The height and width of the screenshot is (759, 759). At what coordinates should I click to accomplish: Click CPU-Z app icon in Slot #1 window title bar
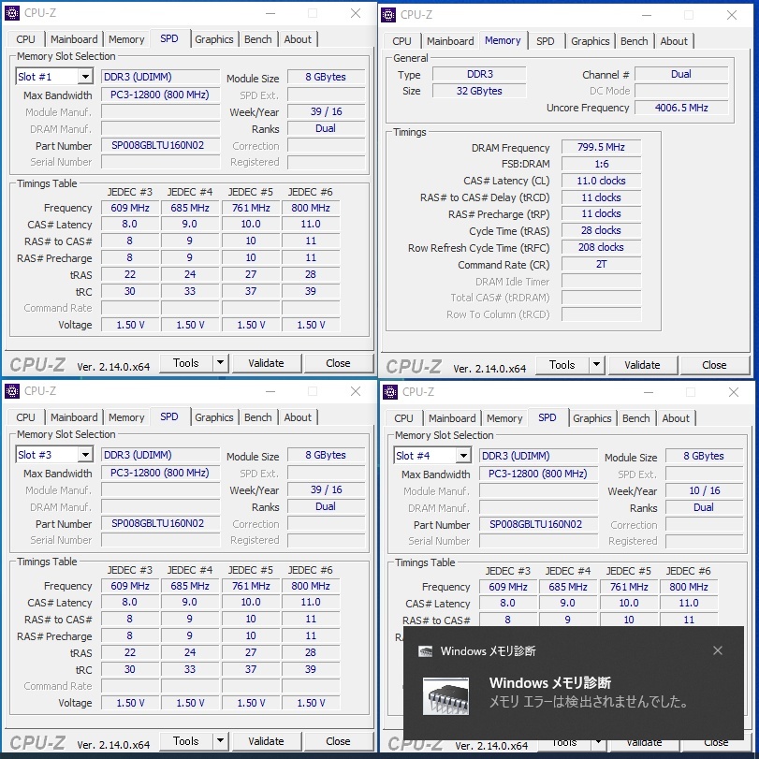tap(12, 13)
